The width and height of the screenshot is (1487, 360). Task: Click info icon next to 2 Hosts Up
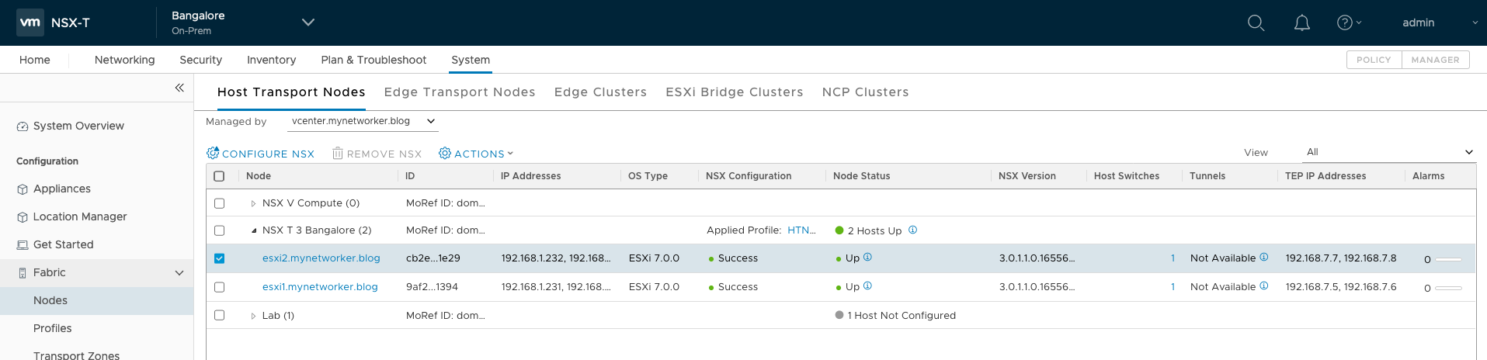pos(912,230)
